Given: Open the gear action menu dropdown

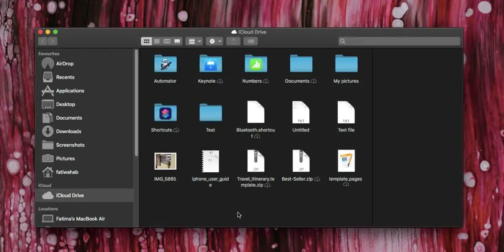Looking at the screenshot, I should point(215,41).
